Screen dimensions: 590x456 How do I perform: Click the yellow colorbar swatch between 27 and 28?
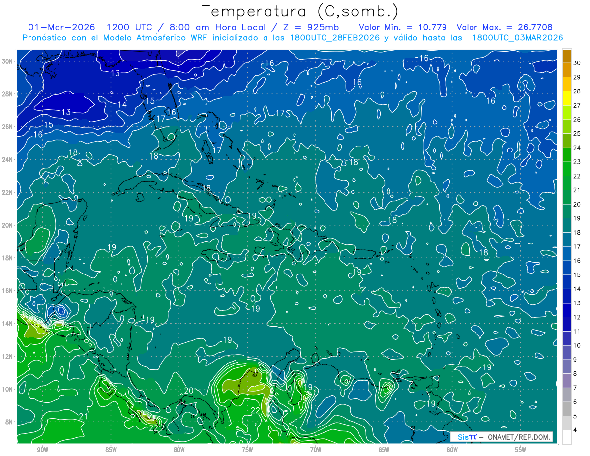(x=567, y=98)
